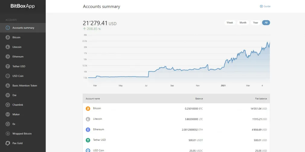Click the Ethereum account name in table

[98, 129]
